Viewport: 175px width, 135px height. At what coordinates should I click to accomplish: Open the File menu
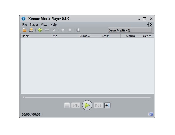[24, 25]
